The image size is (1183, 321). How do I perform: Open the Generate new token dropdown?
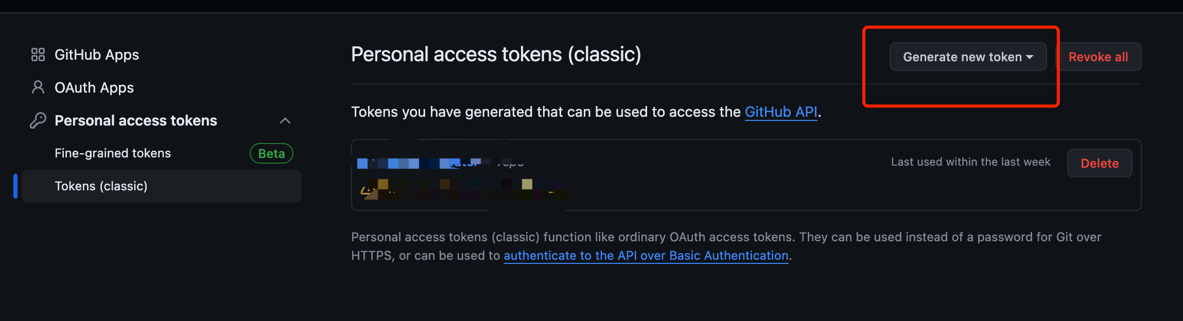coord(962,57)
